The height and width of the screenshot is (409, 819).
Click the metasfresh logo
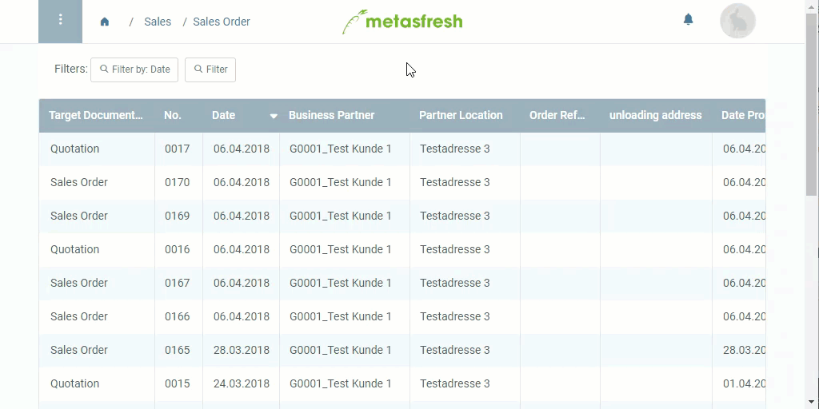click(x=402, y=22)
